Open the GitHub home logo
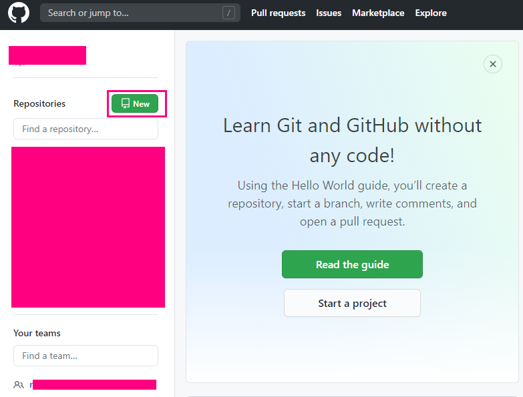The height and width of the screenshot is (397, 523). coord(19,13)
